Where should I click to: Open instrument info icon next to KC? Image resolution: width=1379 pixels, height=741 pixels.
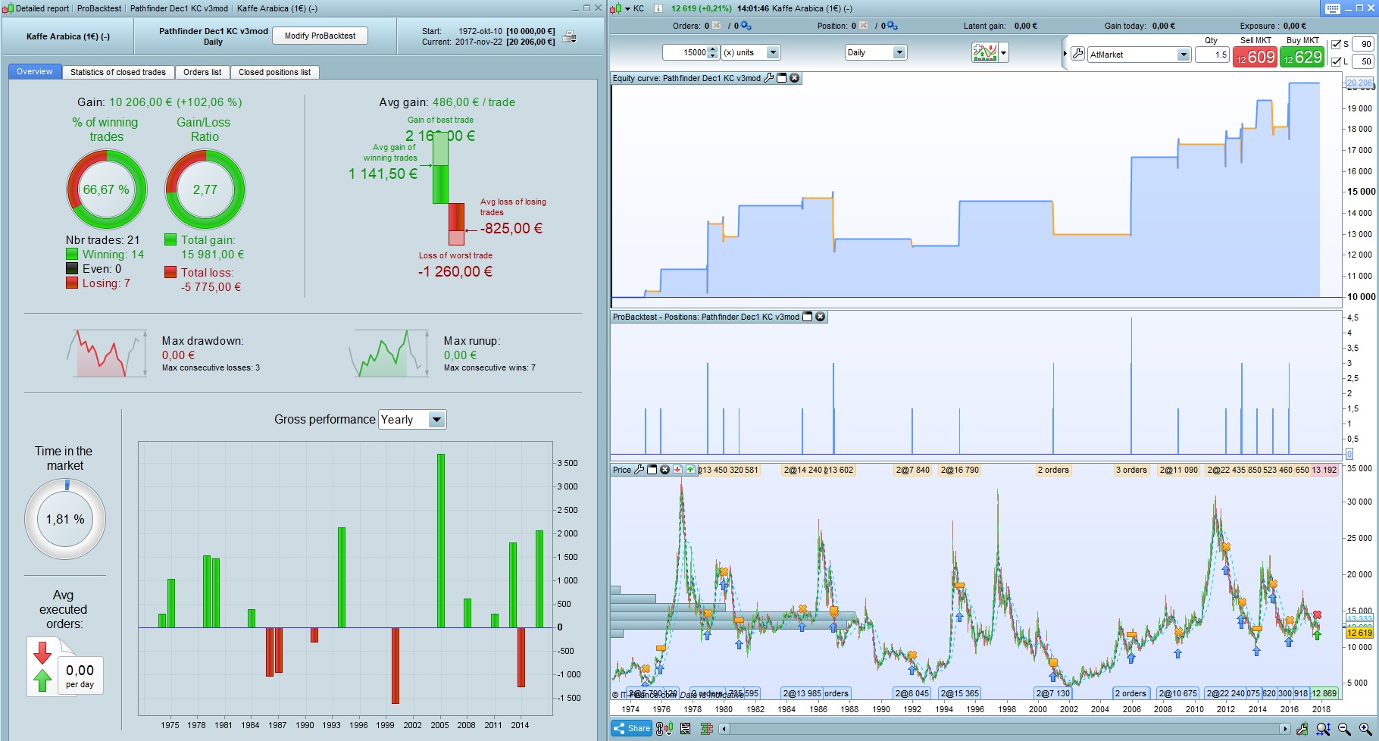pyautogui.click(x=658, y=8)
